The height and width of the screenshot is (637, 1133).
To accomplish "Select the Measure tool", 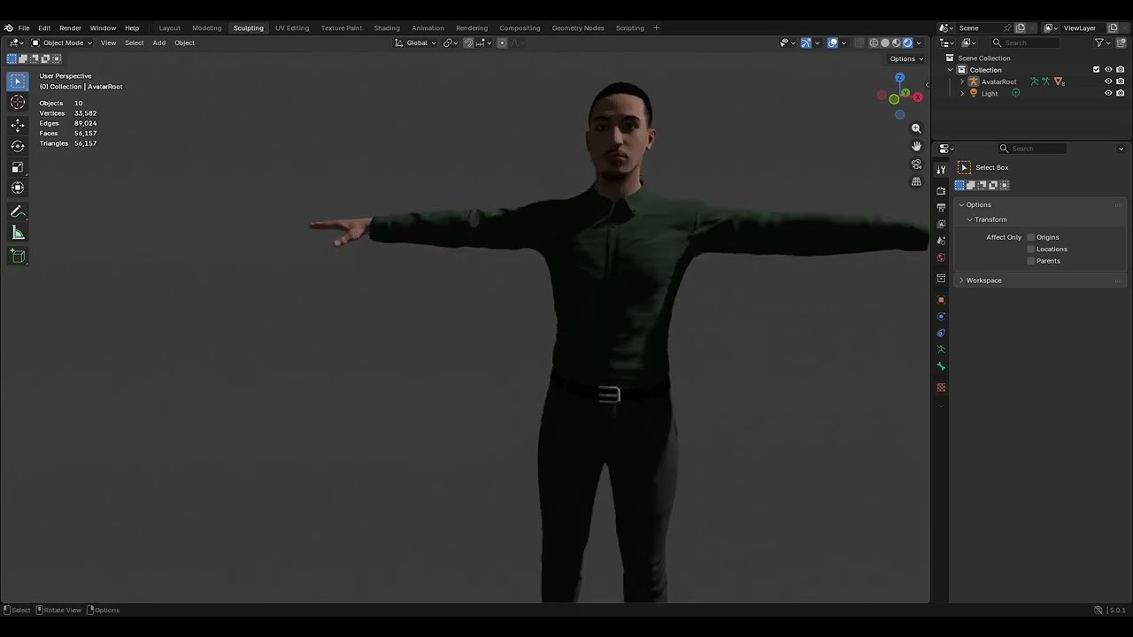I will 18,233.
